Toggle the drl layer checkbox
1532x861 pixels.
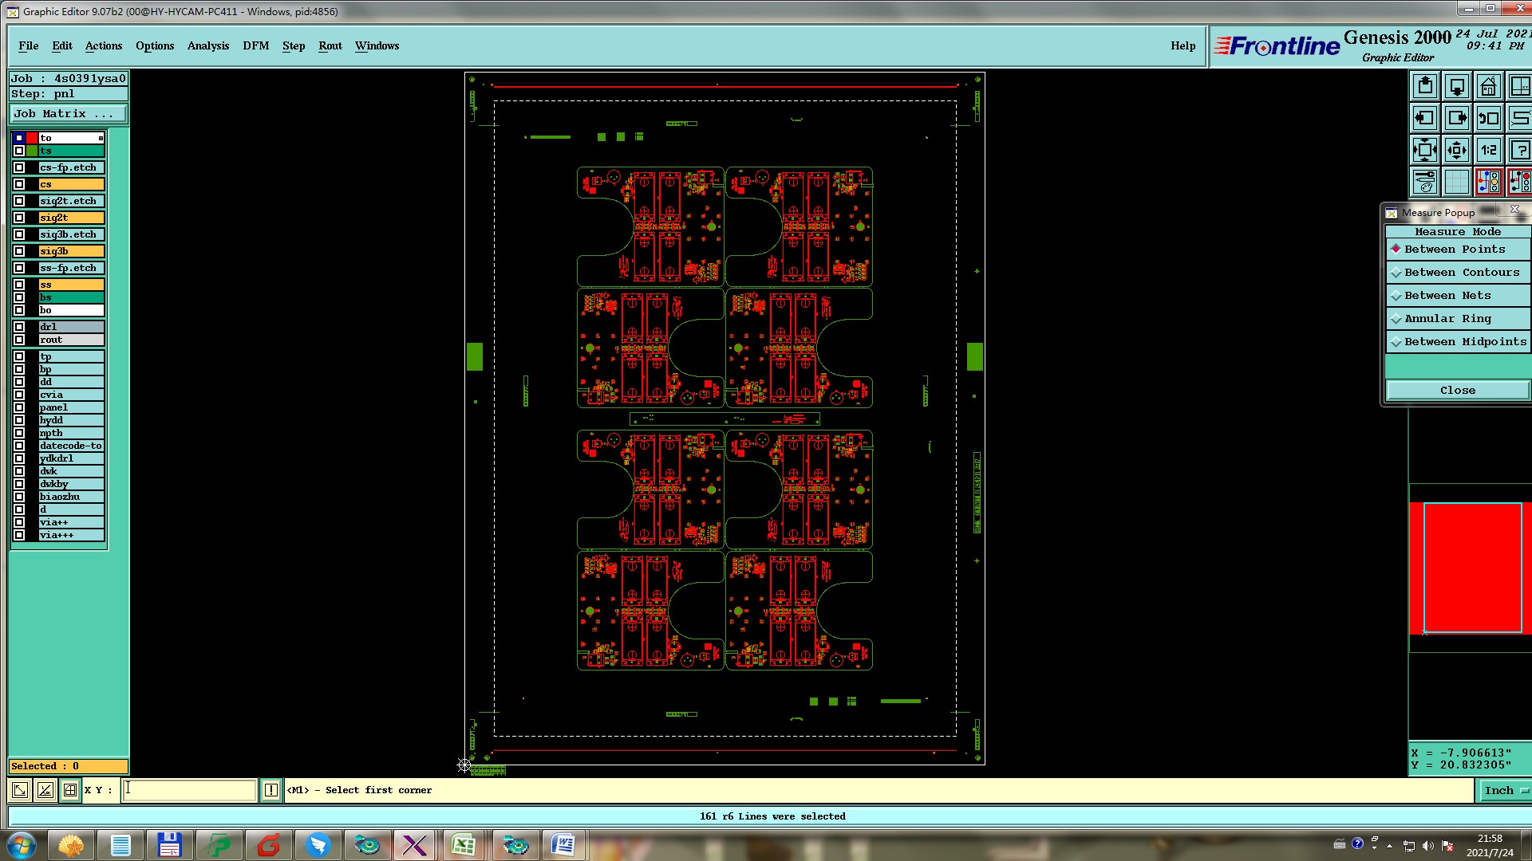(19, 327)
